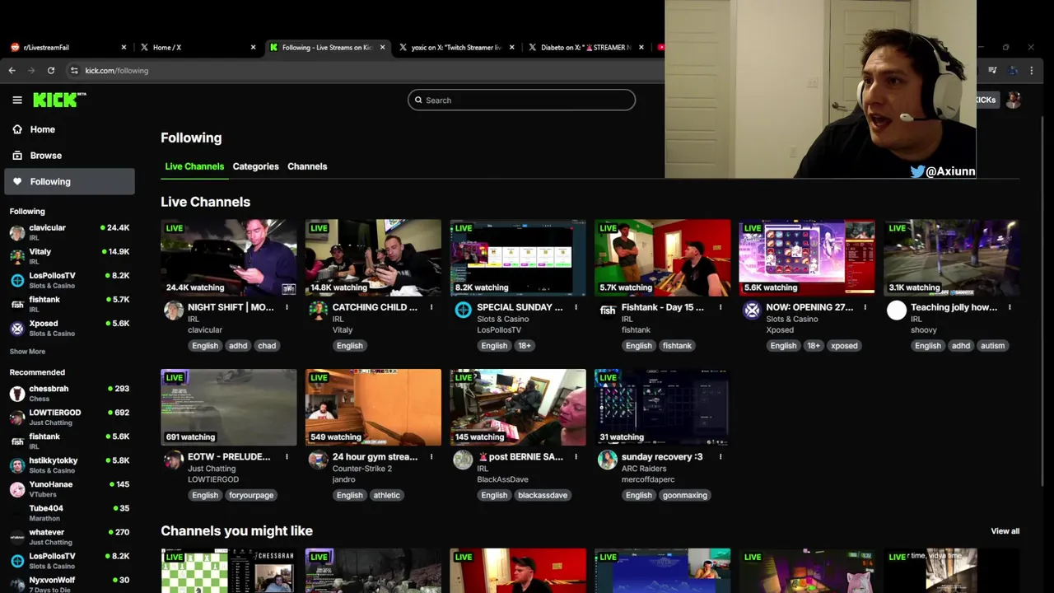The image size is (1054, 593).
Task: Click the chad tag under clavicular stream
Action: pyautogui.click(x=267, y=346)
